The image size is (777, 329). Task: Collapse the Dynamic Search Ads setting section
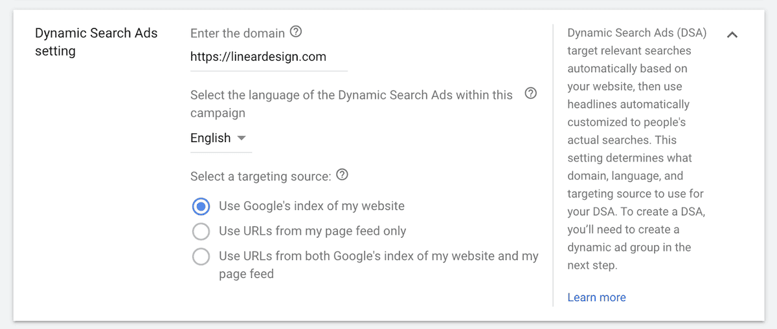click(732, 35)
